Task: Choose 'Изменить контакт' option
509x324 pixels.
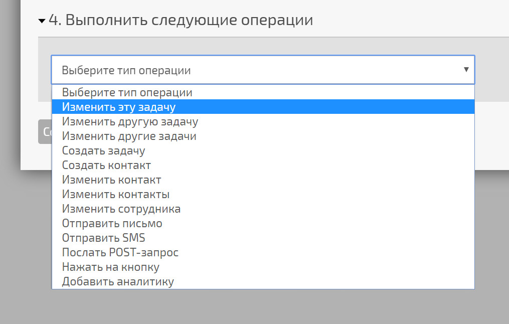Action: 263,180
